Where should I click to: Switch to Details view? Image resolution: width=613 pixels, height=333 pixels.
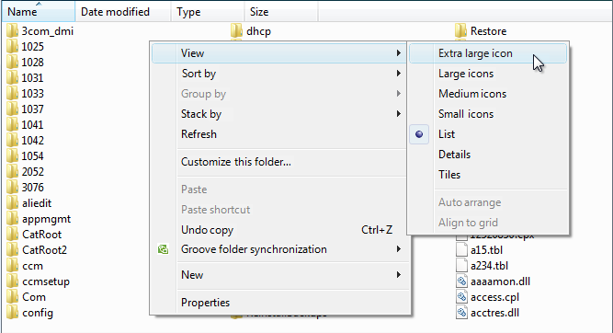tap(487, 155)
